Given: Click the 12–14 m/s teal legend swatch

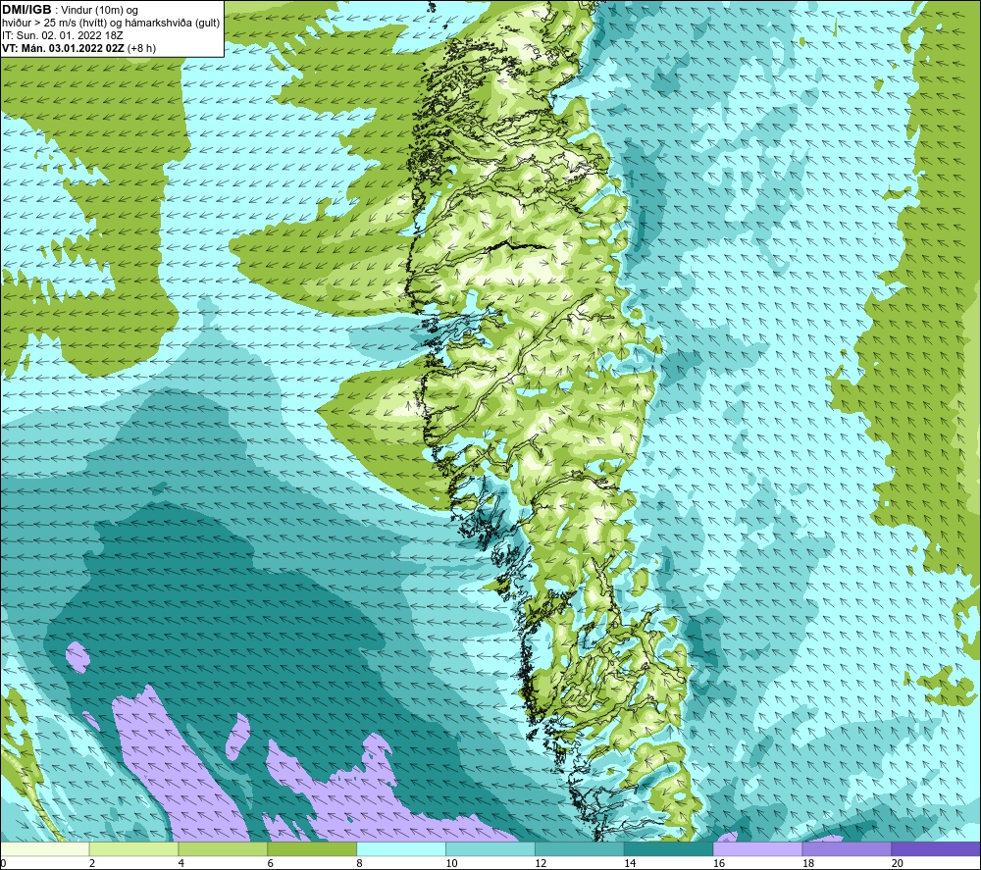Looking at the screenshot, I should point(580,849).
